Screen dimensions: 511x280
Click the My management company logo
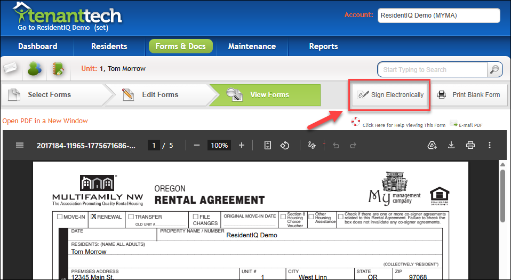click(x=394, y=189)
